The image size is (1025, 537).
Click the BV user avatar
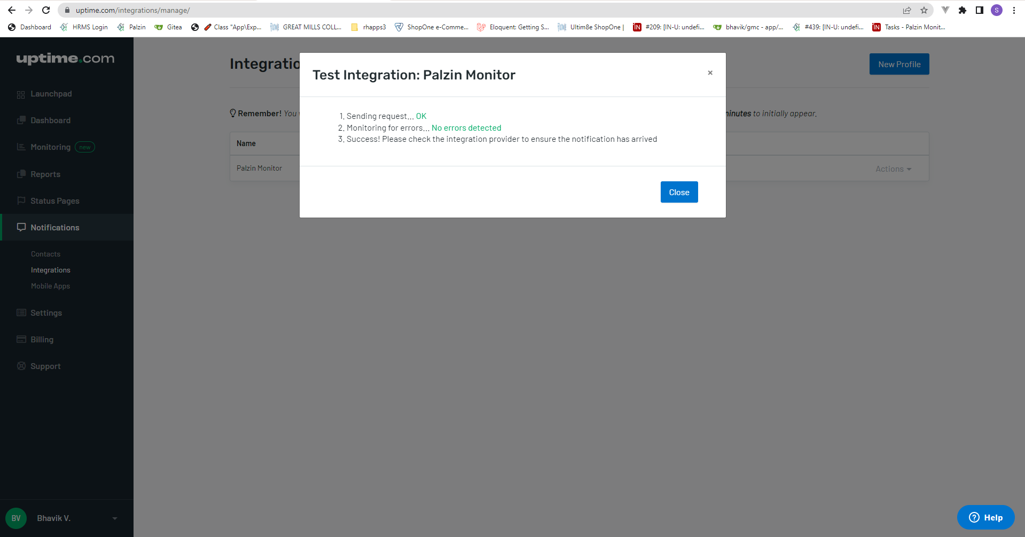(x=16, y=518)
